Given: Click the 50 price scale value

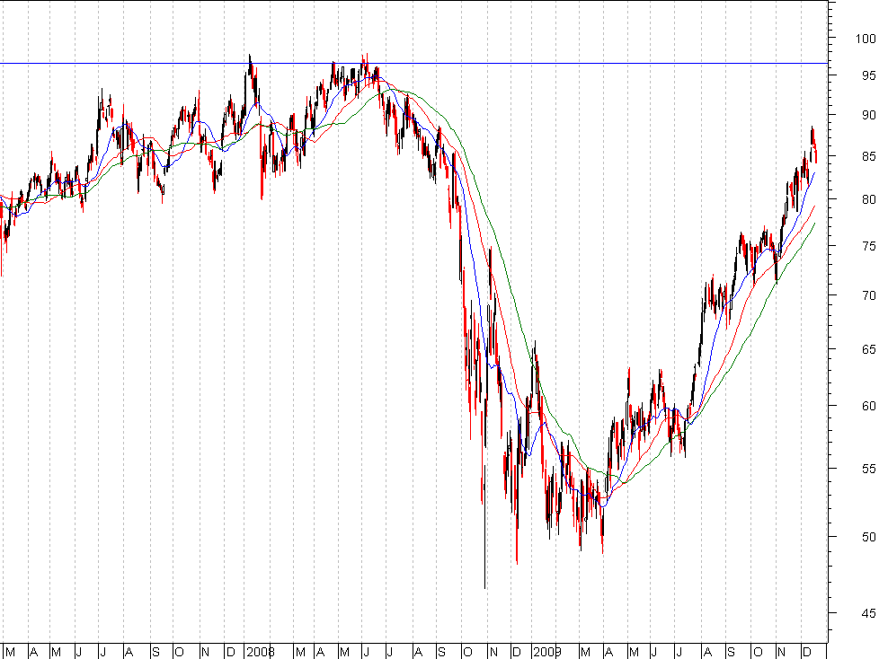Looking at the screenshot, I should tap(868, 537).
